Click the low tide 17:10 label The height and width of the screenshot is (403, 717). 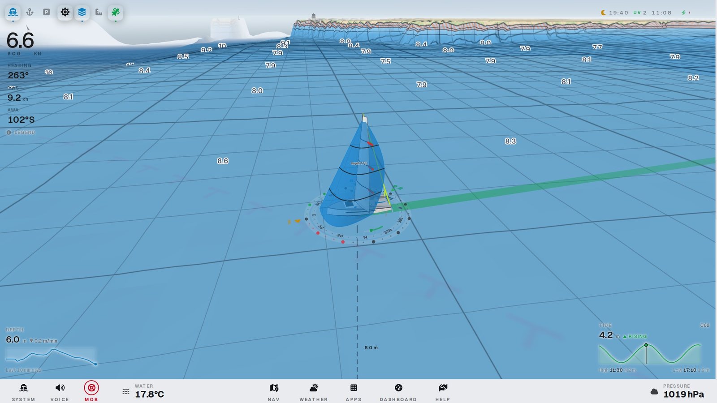[691, 370]
